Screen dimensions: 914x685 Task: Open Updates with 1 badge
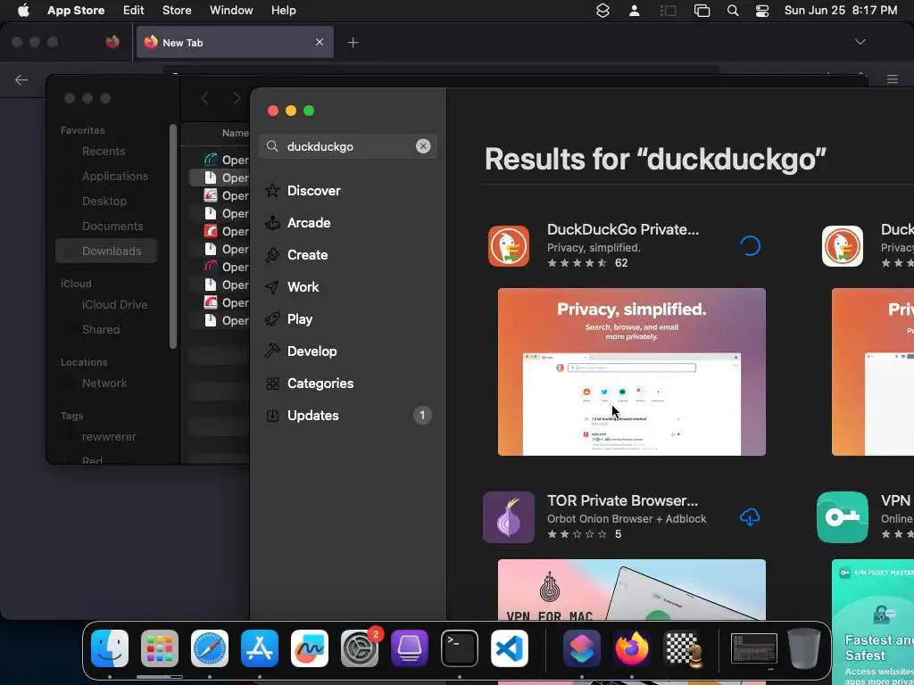[349, 415]
